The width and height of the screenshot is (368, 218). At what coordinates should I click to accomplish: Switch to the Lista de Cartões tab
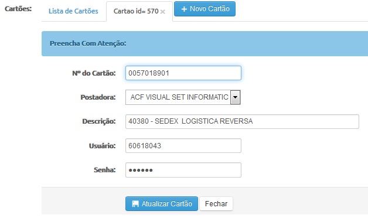coord(73,11)
